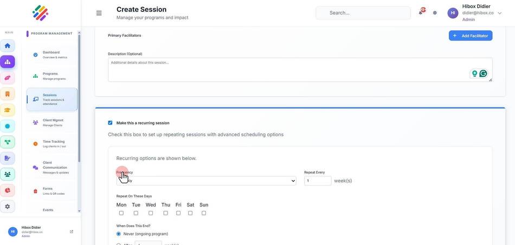Click the gear icon beside the bell
Image resolution: width=515 pixels, height=245 pixels.
point(435,13)
